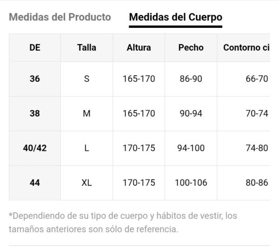This screenshot has height=247, width=279.
Task: Select the DE size 36 cell
Action: pyautogui.click(x=35, y=79)
